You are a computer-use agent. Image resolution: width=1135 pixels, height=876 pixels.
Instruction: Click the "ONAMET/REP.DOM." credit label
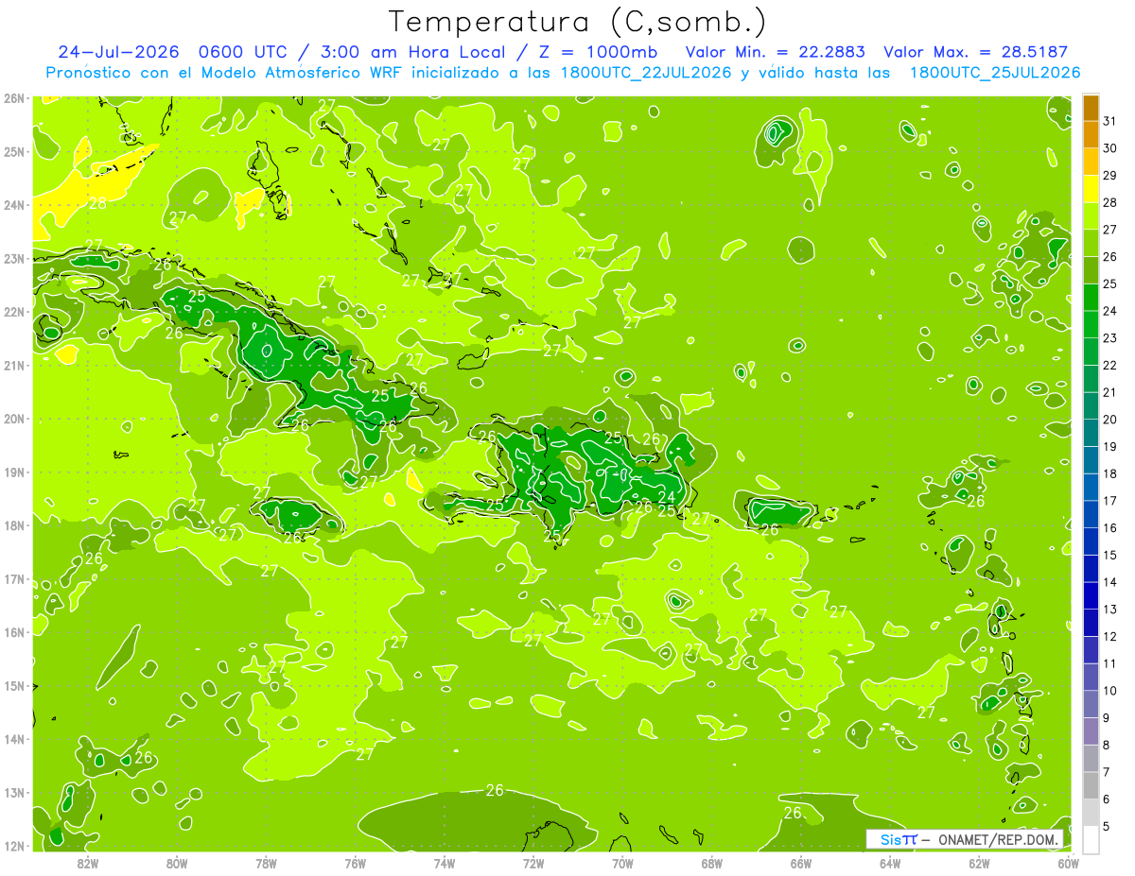coord(999,839)
